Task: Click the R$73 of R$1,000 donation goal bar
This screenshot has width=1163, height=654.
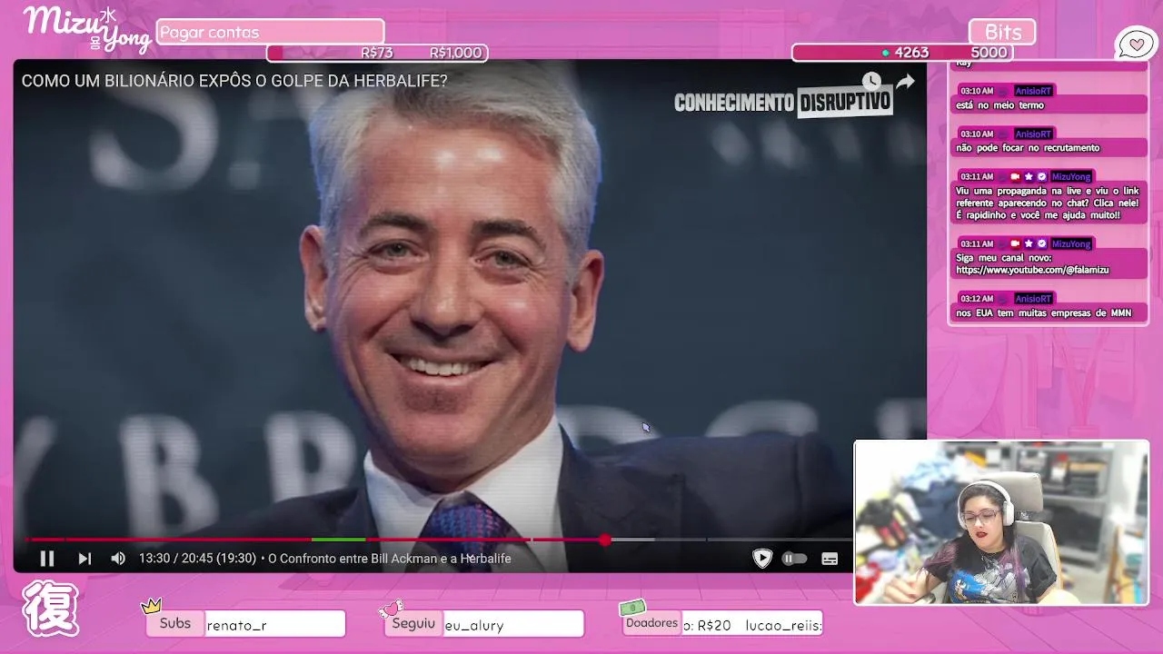Action: point(377,53)
